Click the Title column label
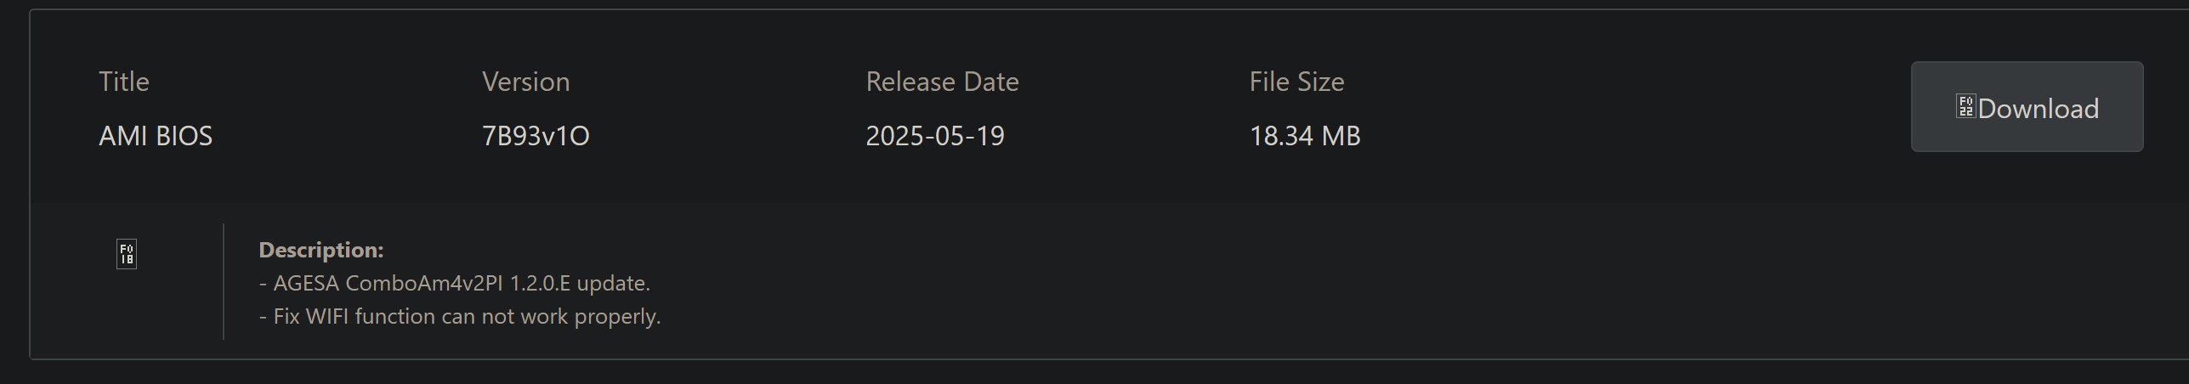 tap(124, 82)
